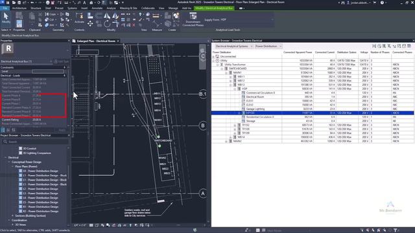Screen dimensions: 415x233
Task: Click first toolbar icon in System Browser
Action: click(374, 46)
